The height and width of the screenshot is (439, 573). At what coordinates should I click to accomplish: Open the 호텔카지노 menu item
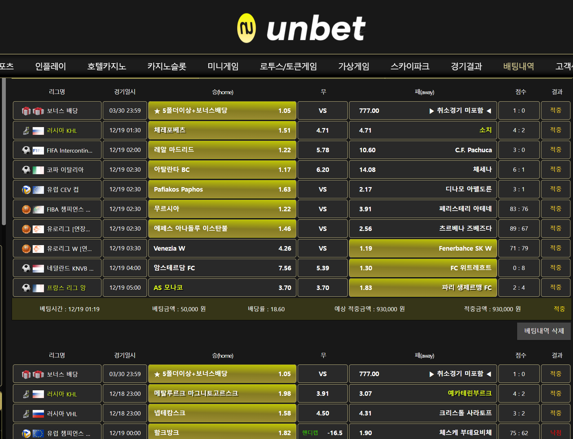tap(106, 66)
